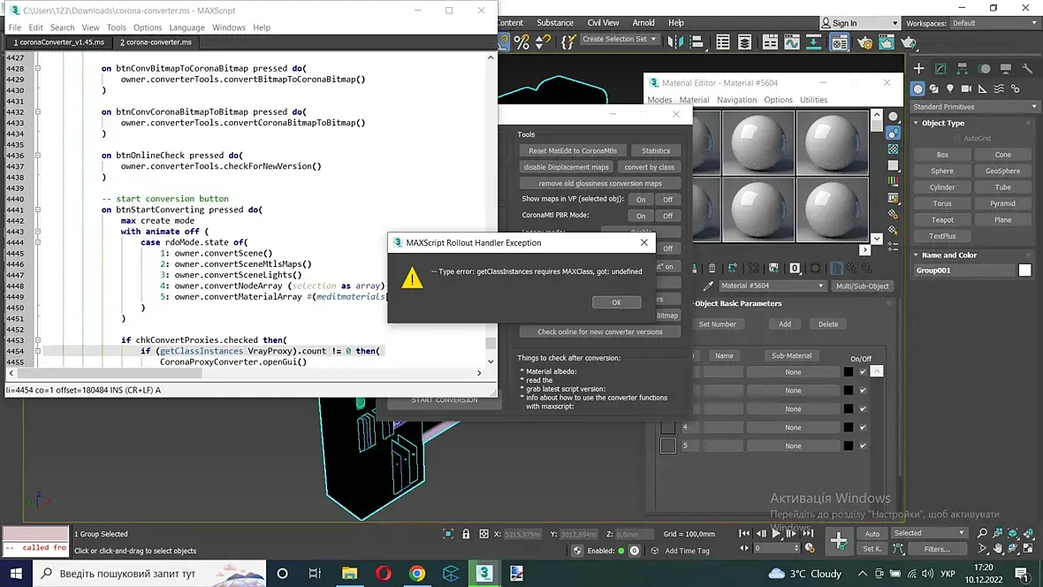Click the material eyedropper pick tool

coord(707,286)
